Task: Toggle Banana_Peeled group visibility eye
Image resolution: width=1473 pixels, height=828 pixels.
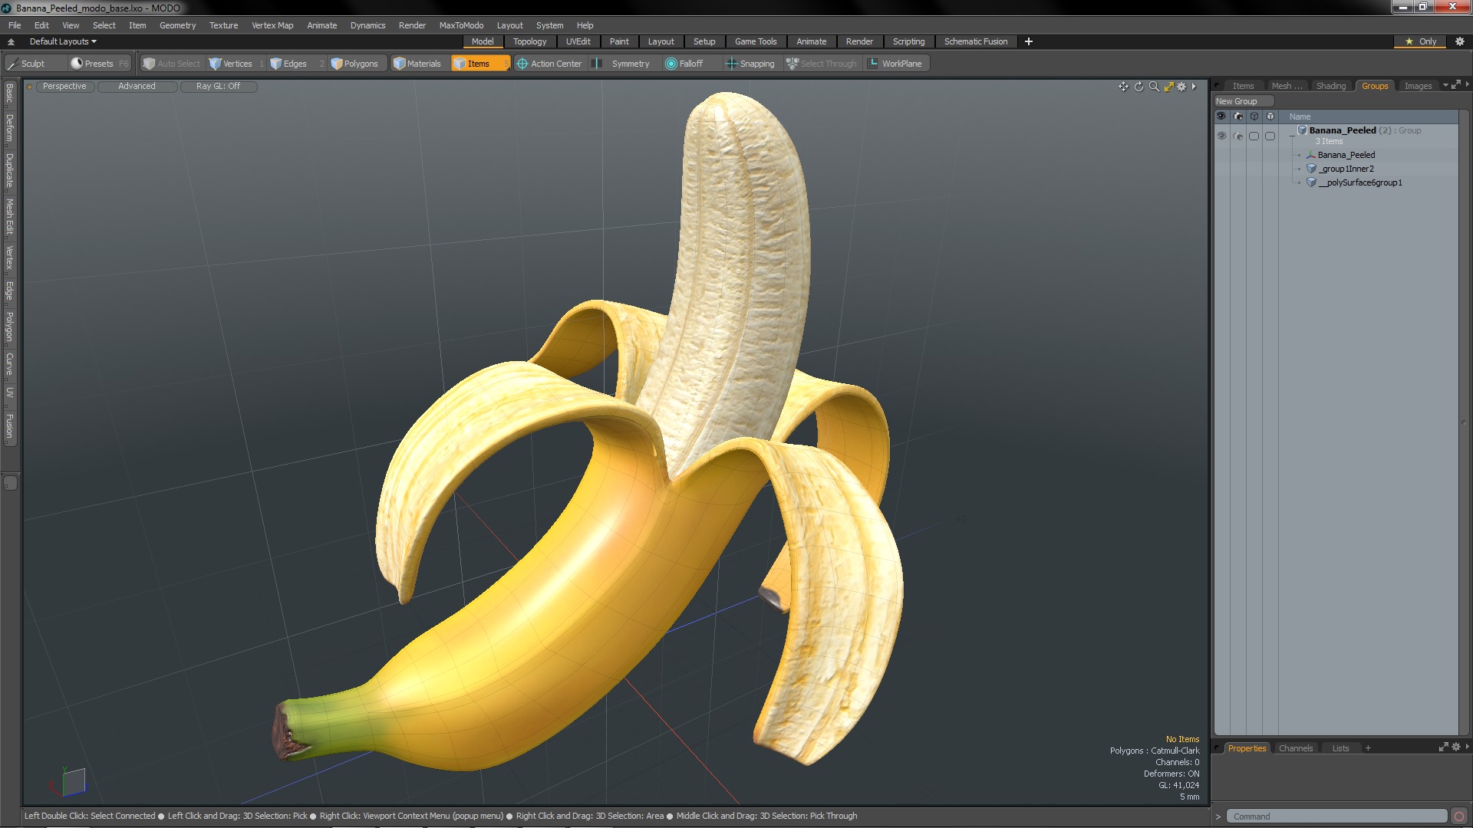Action: coord(1221,136)
